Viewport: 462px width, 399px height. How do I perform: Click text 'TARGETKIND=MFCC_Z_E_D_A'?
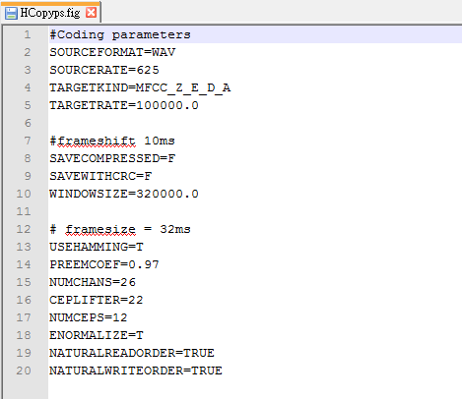coord(140,87)
